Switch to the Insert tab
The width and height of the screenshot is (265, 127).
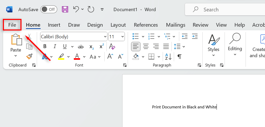point(54,25)
